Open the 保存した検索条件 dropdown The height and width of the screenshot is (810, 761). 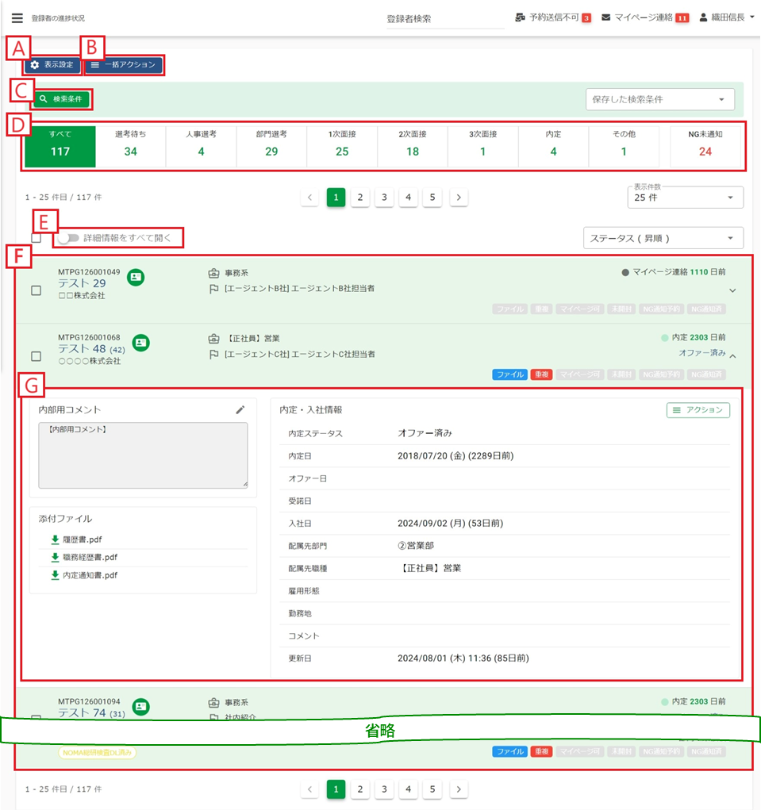click(659, 99)
